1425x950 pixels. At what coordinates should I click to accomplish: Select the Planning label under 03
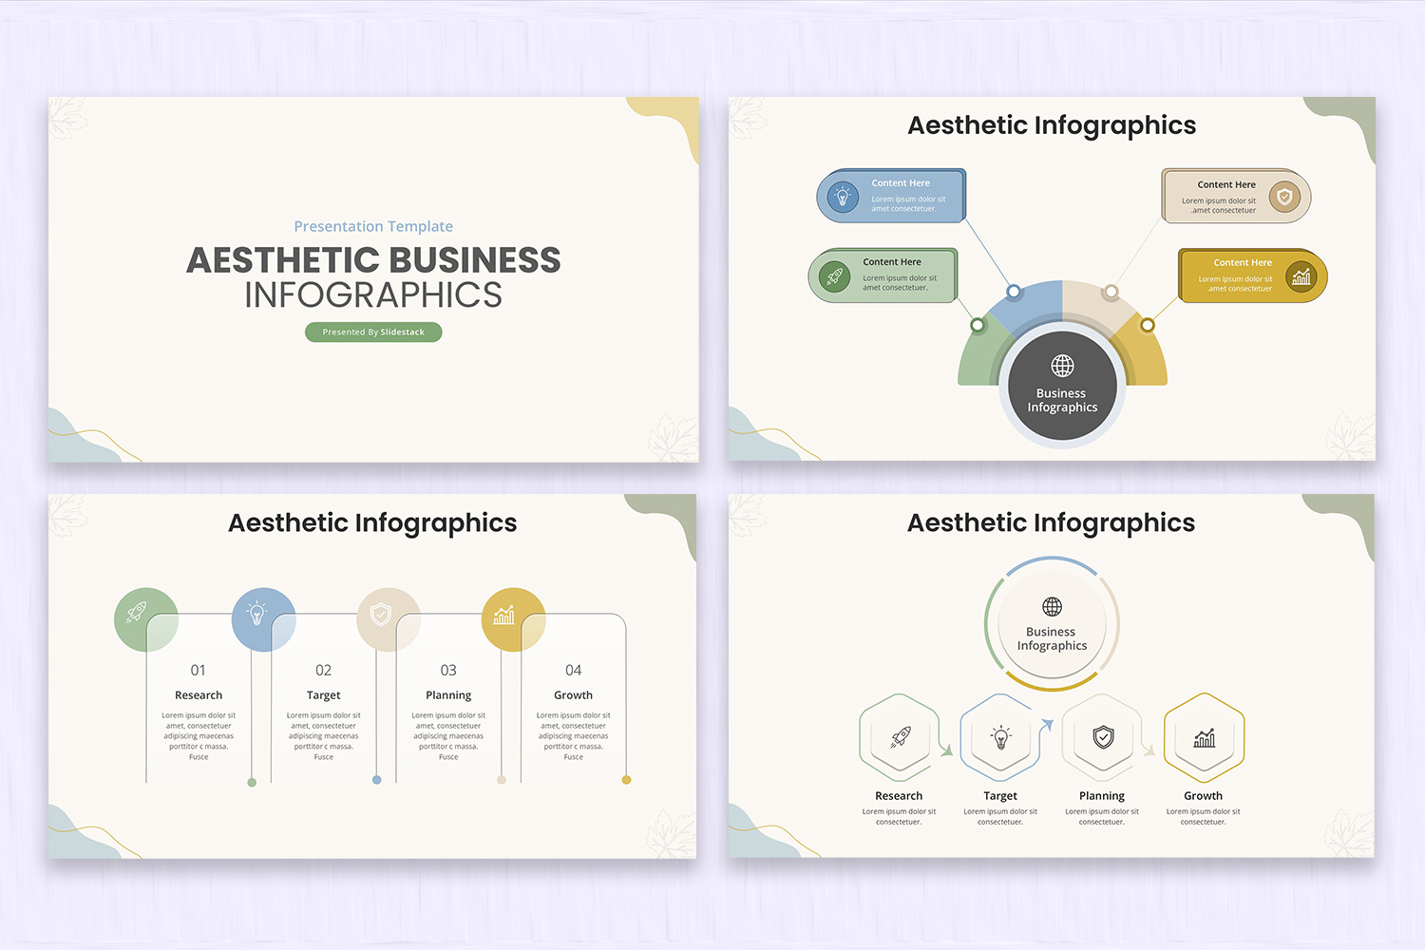tap(448, 695)
